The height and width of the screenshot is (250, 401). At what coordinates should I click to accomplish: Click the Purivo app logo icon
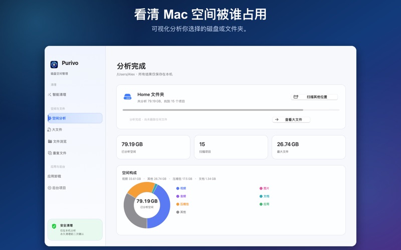(x=54, y=64)
